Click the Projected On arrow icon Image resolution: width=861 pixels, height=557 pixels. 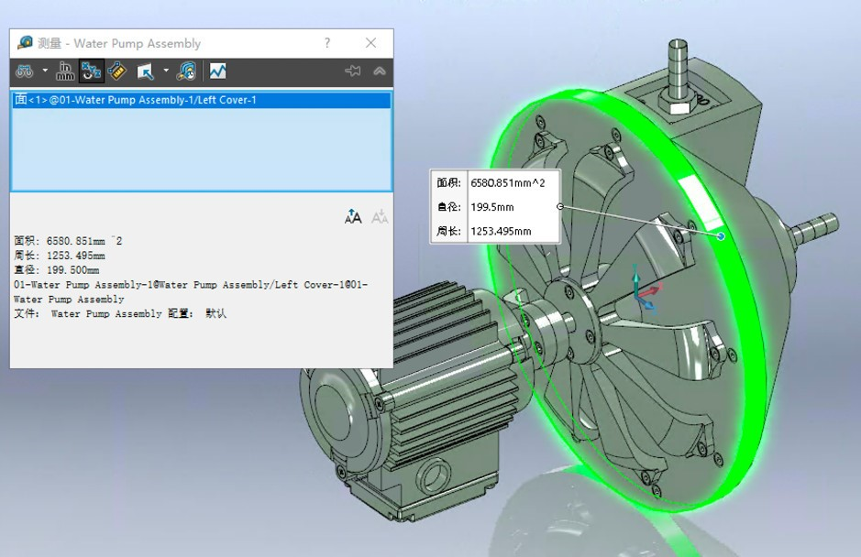[x=145, y=71]
